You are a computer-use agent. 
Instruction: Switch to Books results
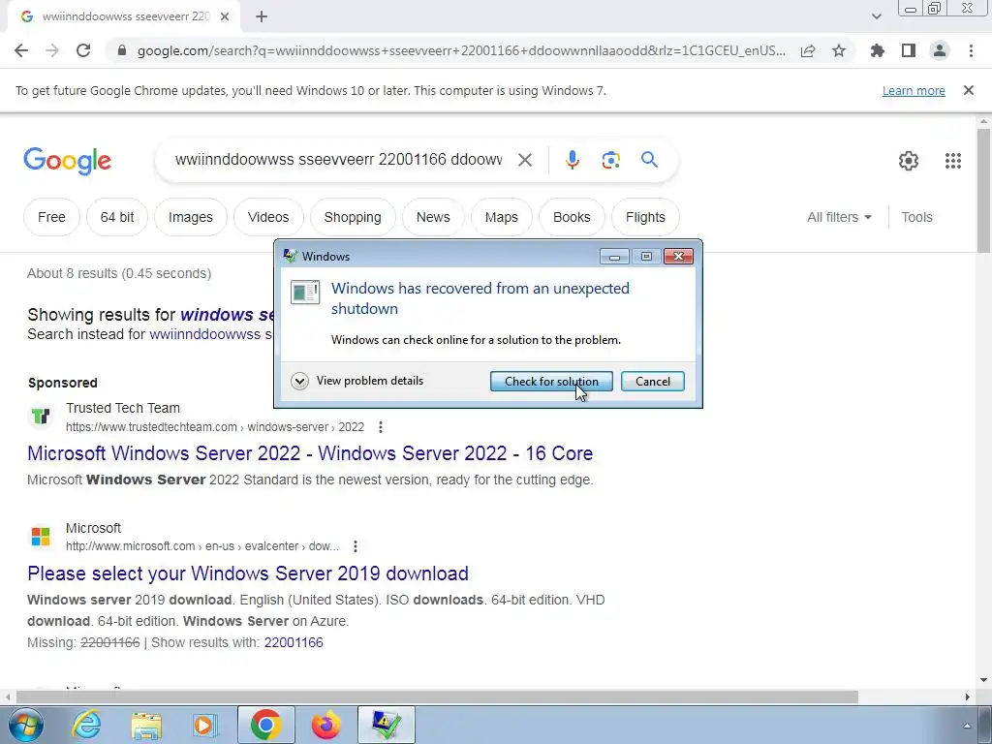point(572,217)
